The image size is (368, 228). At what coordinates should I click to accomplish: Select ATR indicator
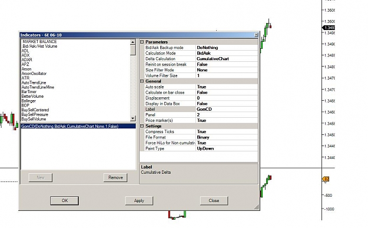pos(25,78)
